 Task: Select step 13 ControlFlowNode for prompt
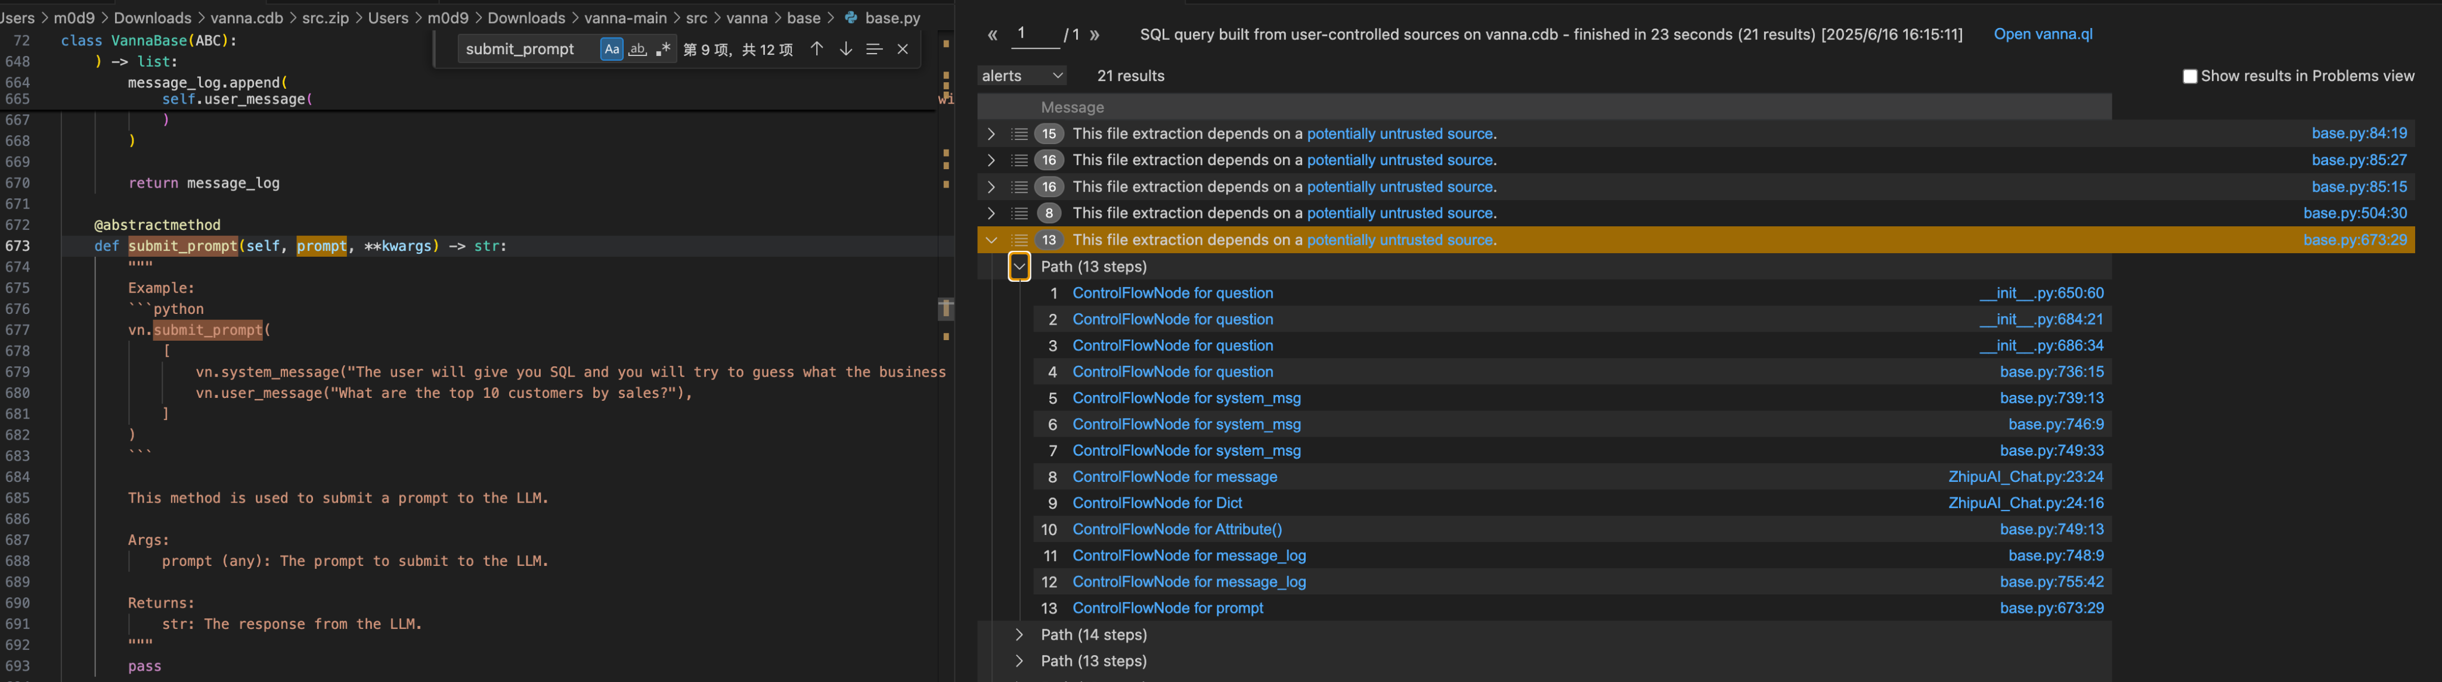coord(1167,608)
